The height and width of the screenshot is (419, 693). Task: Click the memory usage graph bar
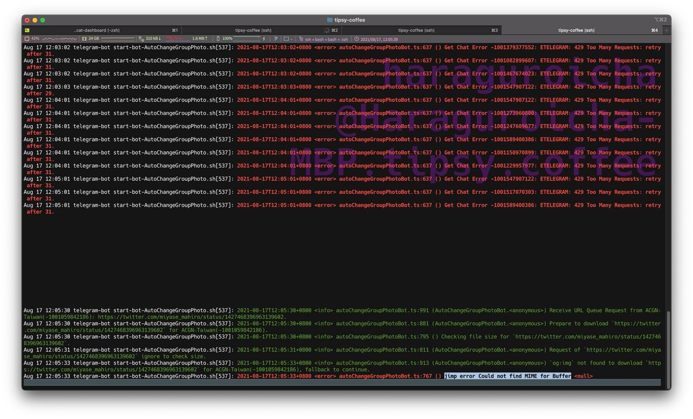[117, 39]
